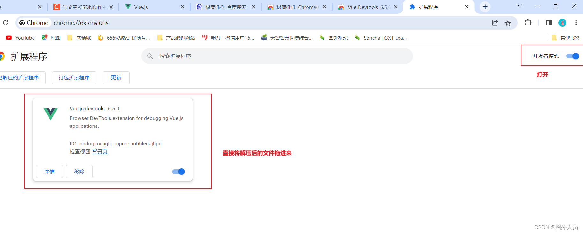Open the 产品必逛网站 bookmark folder
Image resolution: width=583 pixels, height=233 pixels.
[176, 38]
